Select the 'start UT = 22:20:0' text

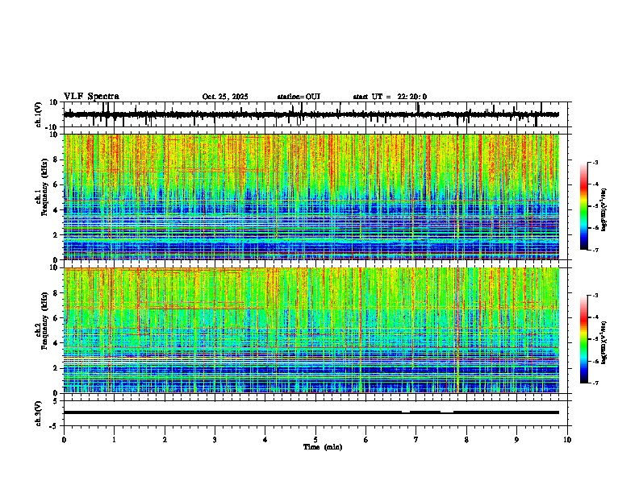coord(390,97)
